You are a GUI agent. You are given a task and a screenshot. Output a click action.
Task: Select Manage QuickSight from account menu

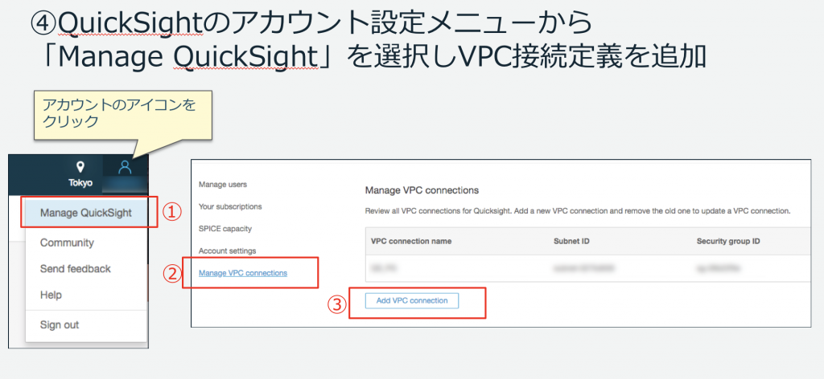(x=86, y=213)
